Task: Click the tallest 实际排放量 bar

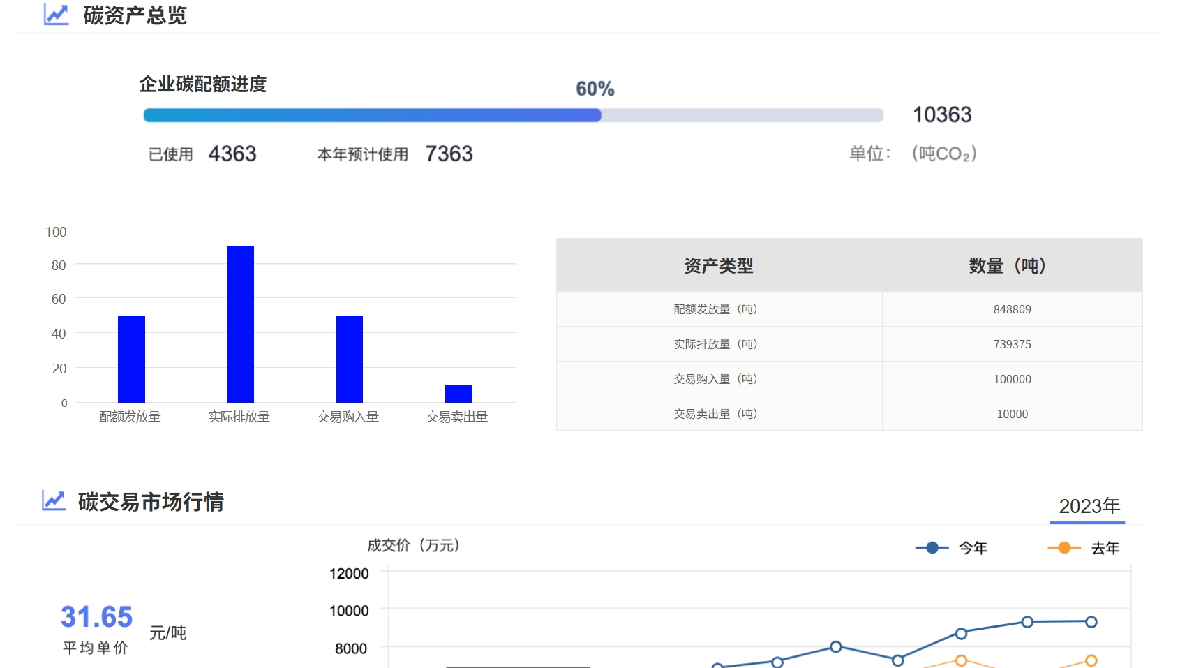Action: click(240, 324)
